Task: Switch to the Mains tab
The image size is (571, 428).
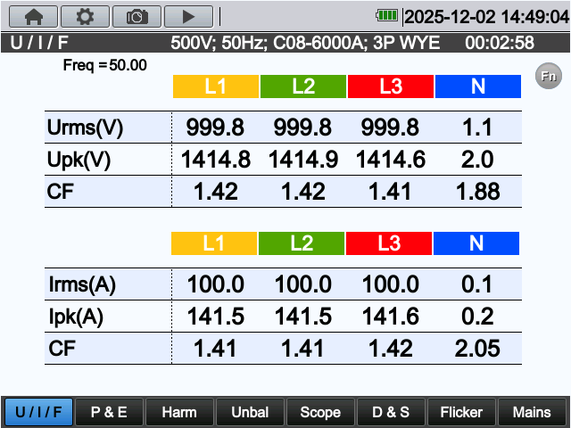Action: (x=532, y=412)
